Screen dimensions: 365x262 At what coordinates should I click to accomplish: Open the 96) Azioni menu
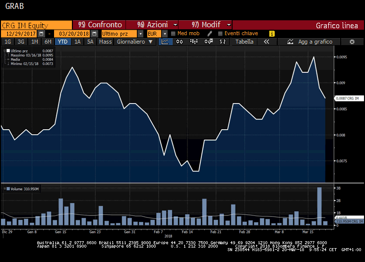click(x=152, y=25)
